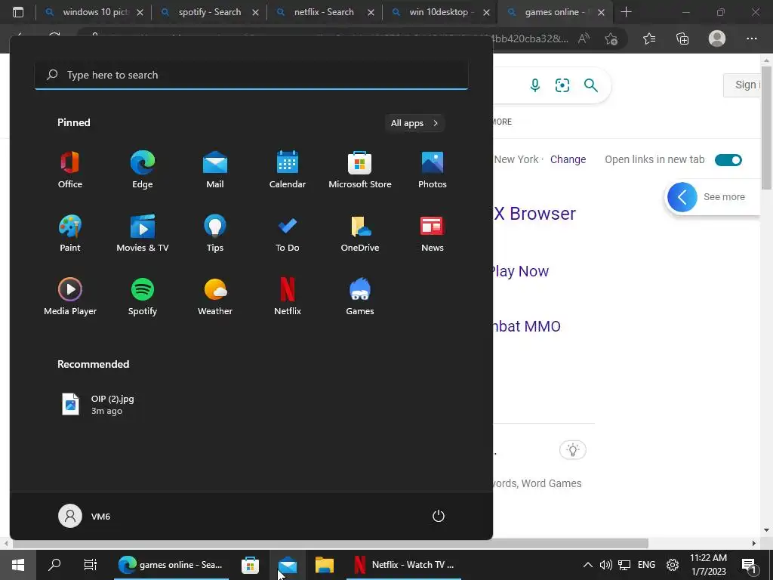Viewport: 773px width, 580px height.
Task: Launch Netflix from the pinned apps
Action: tap(288, 296)
